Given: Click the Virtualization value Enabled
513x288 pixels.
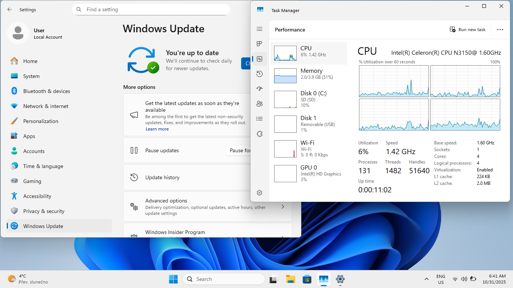Looking at the screenshot, I should point(485,170).
